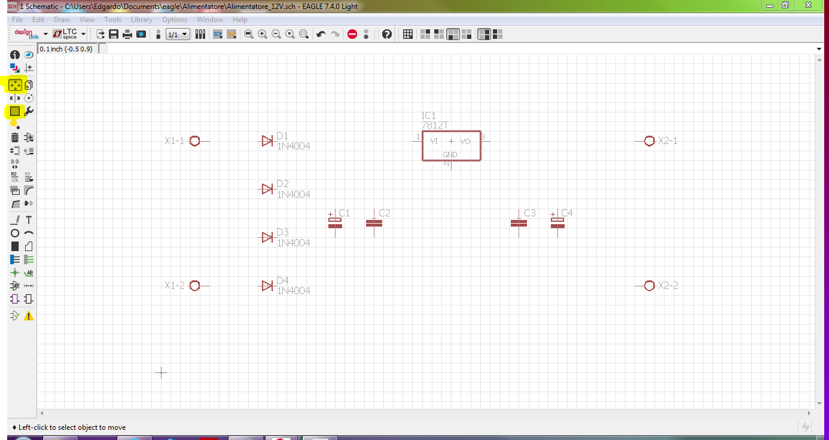Select the Pinswap tool
Image resolution: width=829 pixels, height=440 pixels.
pyautogui.click(x=15, y=151)
